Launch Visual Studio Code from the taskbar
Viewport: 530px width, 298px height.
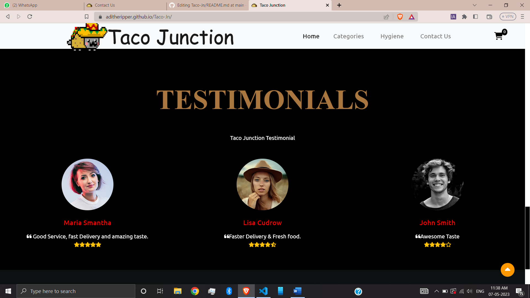tap(264, 291)
